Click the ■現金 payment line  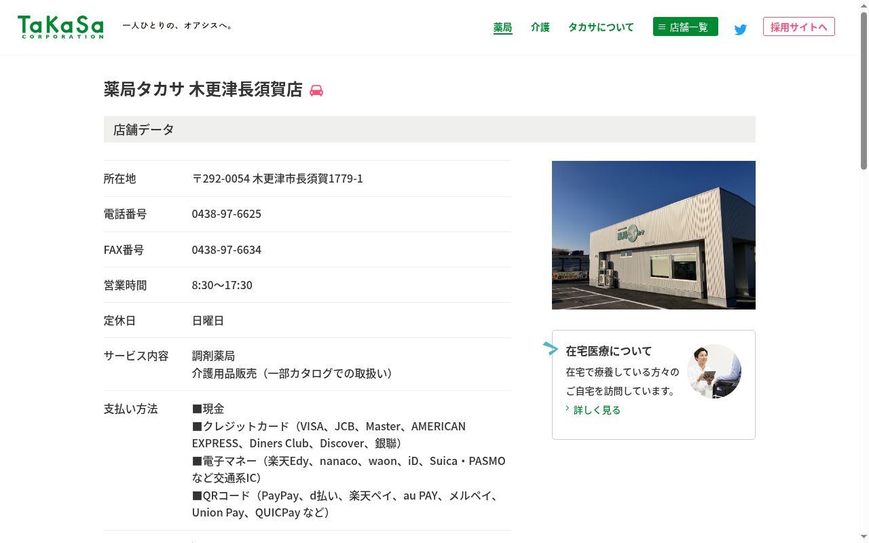point(208,409)
